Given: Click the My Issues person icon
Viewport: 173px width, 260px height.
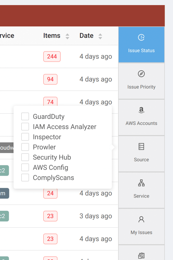Looking at the screenshot, I should coord(141,219).
